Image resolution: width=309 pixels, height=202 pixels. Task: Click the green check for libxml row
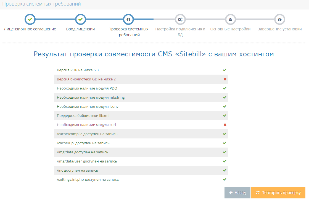(x=225, y=116)
